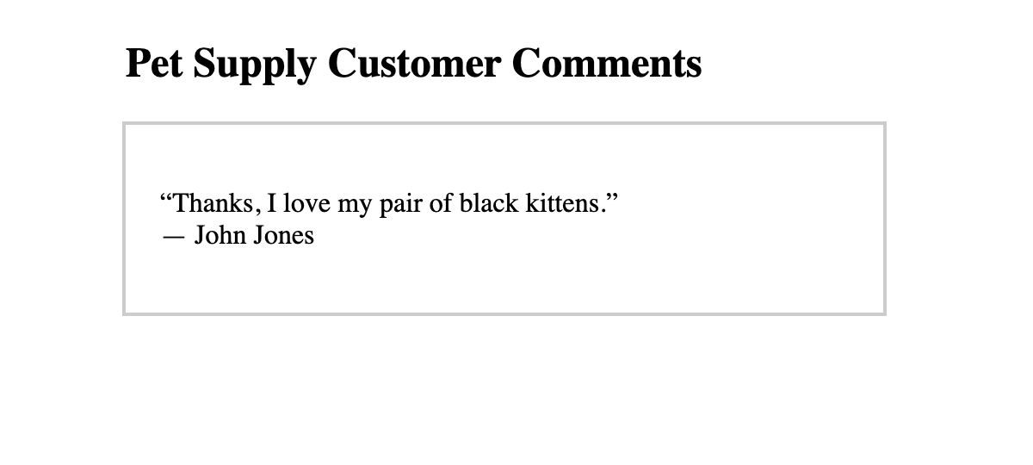This screenshot has height=465, width=1033.
Task: Click the closing quotation mark after kittens
Action: 611,198
